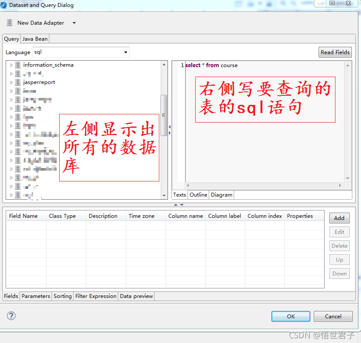This screenshot has height=343, width=361.
Task: Switch to the Data preview tab
Action: 136,296
